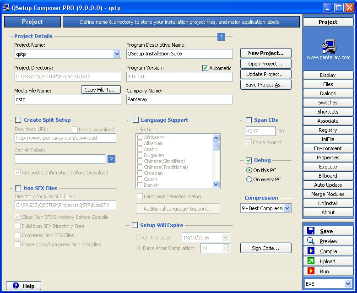Open the Shortcuts section
This screenshot has width=357, height=293.
point(328,112)
